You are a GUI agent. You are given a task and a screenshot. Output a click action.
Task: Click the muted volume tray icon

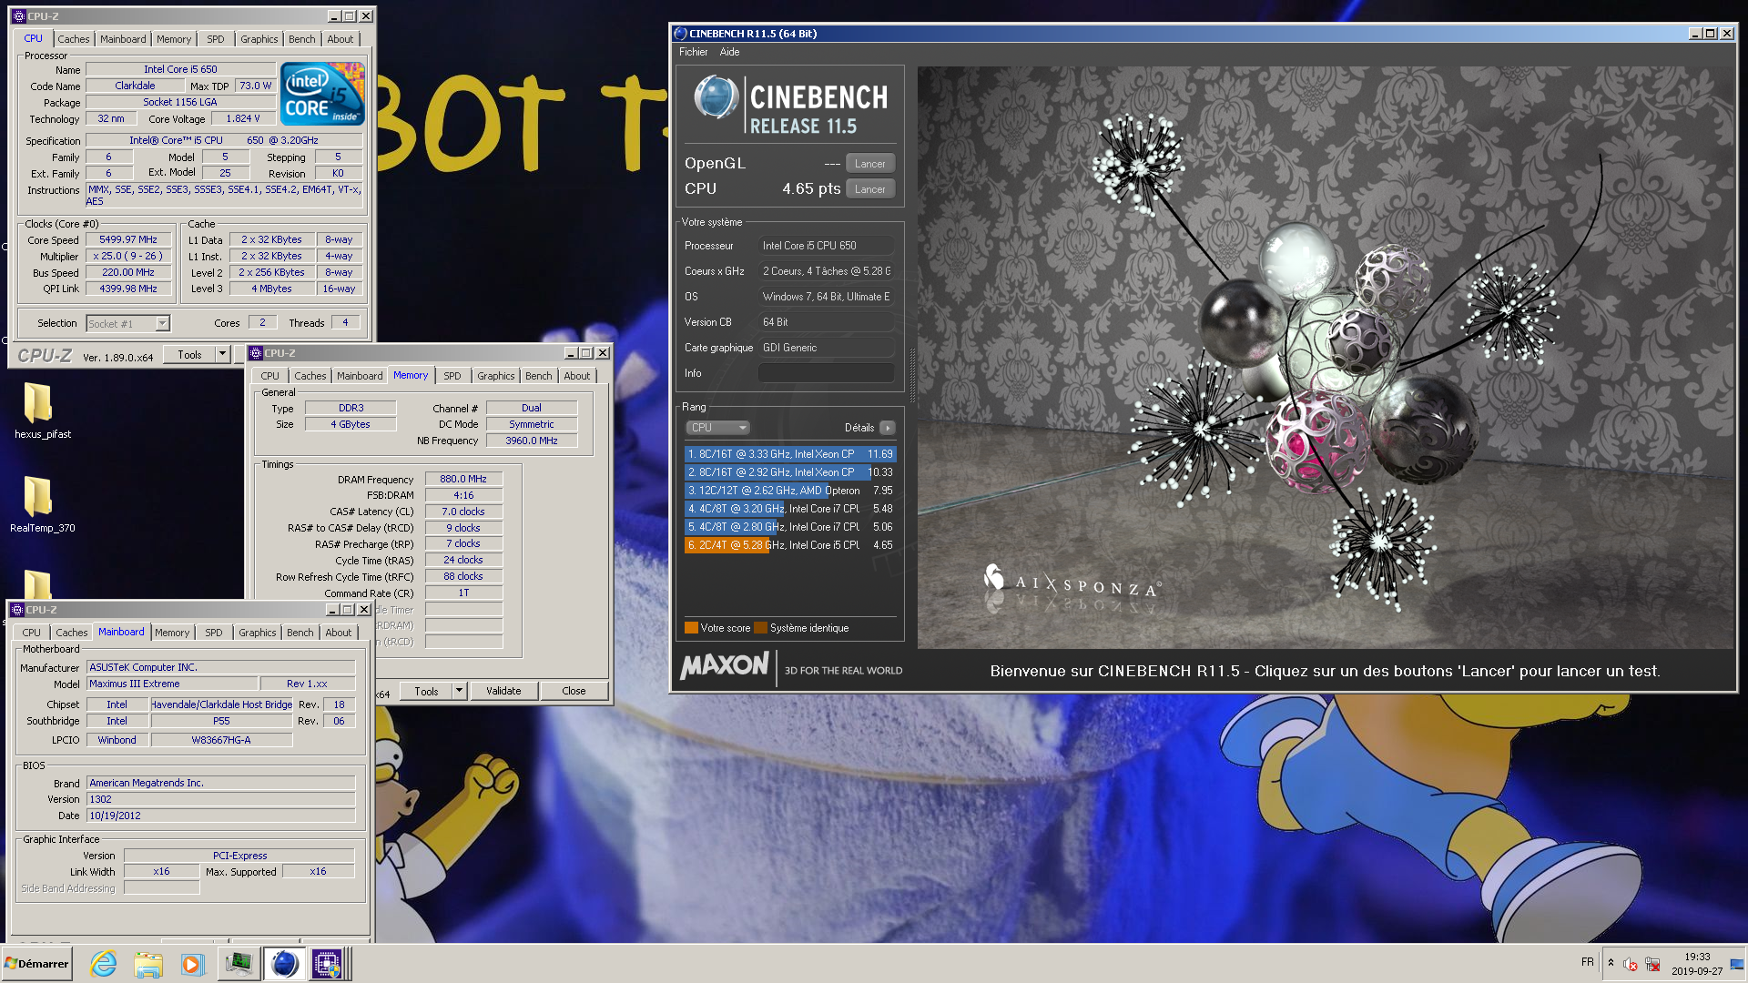tap(1631, 964)
